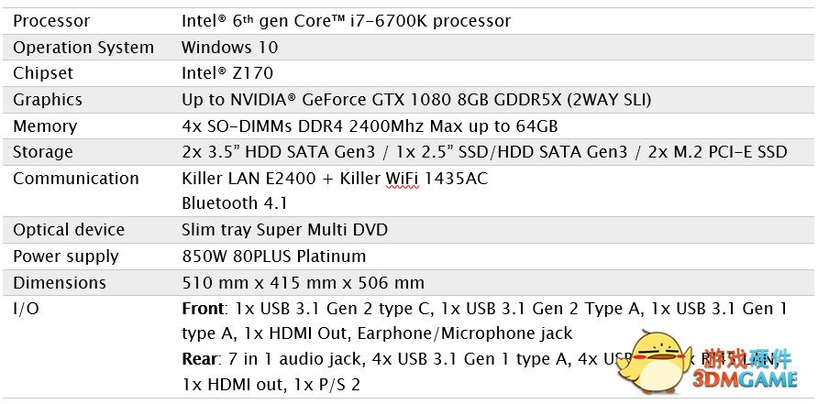The image size is (818, 404).
Task: Click the Bluetooth 4.1 line
Action: (x=235, y=203)
